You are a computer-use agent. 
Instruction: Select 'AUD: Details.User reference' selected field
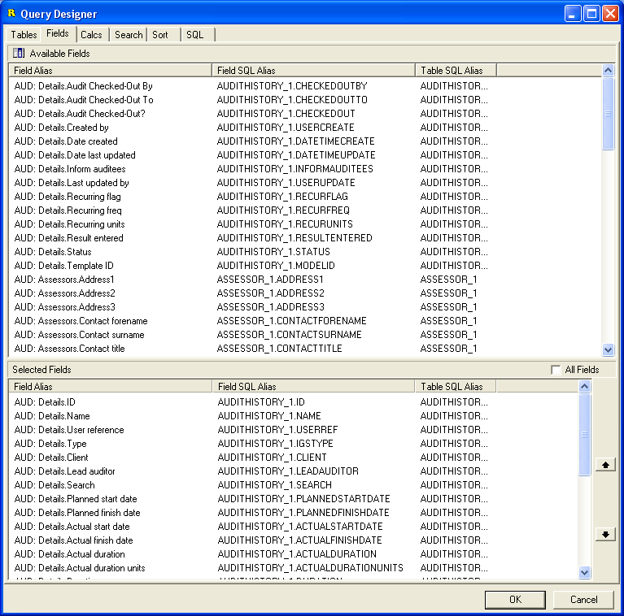point(294,430)
